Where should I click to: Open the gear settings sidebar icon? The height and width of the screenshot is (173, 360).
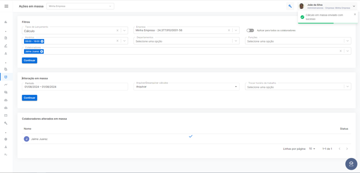pyautogui.click(x=6, y=139)
